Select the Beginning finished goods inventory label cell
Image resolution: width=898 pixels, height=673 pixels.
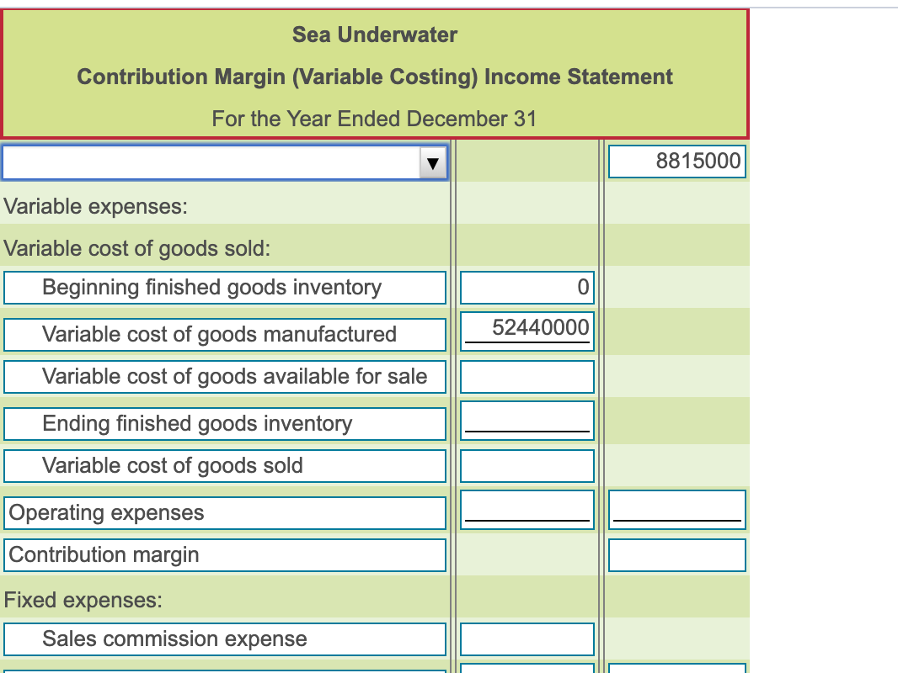coord(224,288)
